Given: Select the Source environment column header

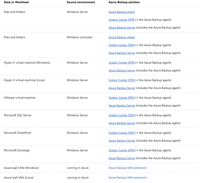Looking at the screenshot, I should point(81,2).
